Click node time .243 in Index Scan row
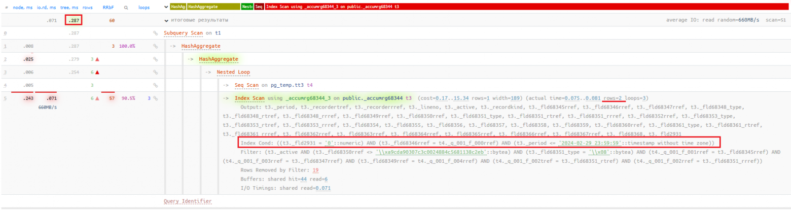This screenshot has width=791, height=210. (28, 98)
